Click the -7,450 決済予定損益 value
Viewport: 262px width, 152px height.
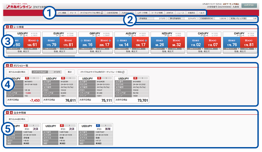[x=35, y=100]
